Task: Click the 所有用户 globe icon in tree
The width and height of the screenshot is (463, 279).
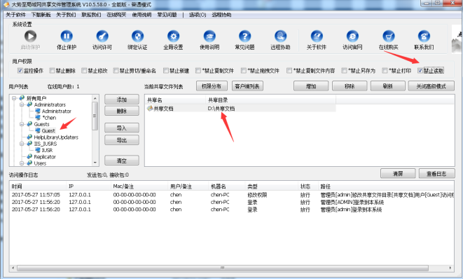Action: 22,98
